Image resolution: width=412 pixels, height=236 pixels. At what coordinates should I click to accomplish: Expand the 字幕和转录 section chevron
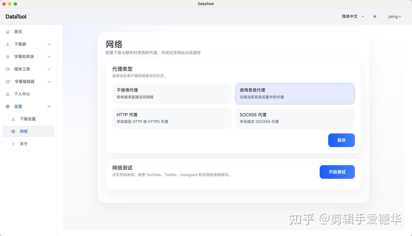coord(49,57)
